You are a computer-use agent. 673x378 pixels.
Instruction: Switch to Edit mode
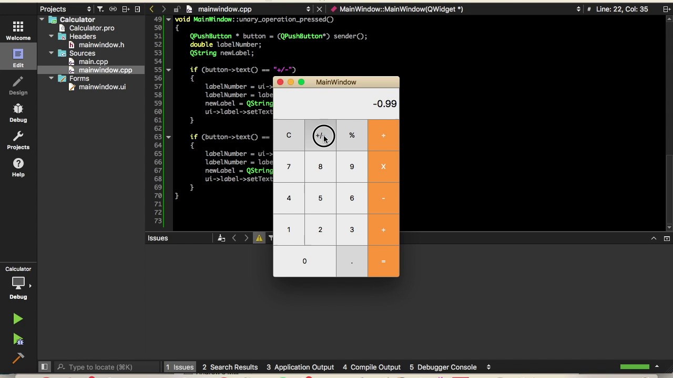18,58
